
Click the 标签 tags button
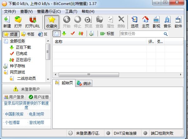[x=107, y=34]
